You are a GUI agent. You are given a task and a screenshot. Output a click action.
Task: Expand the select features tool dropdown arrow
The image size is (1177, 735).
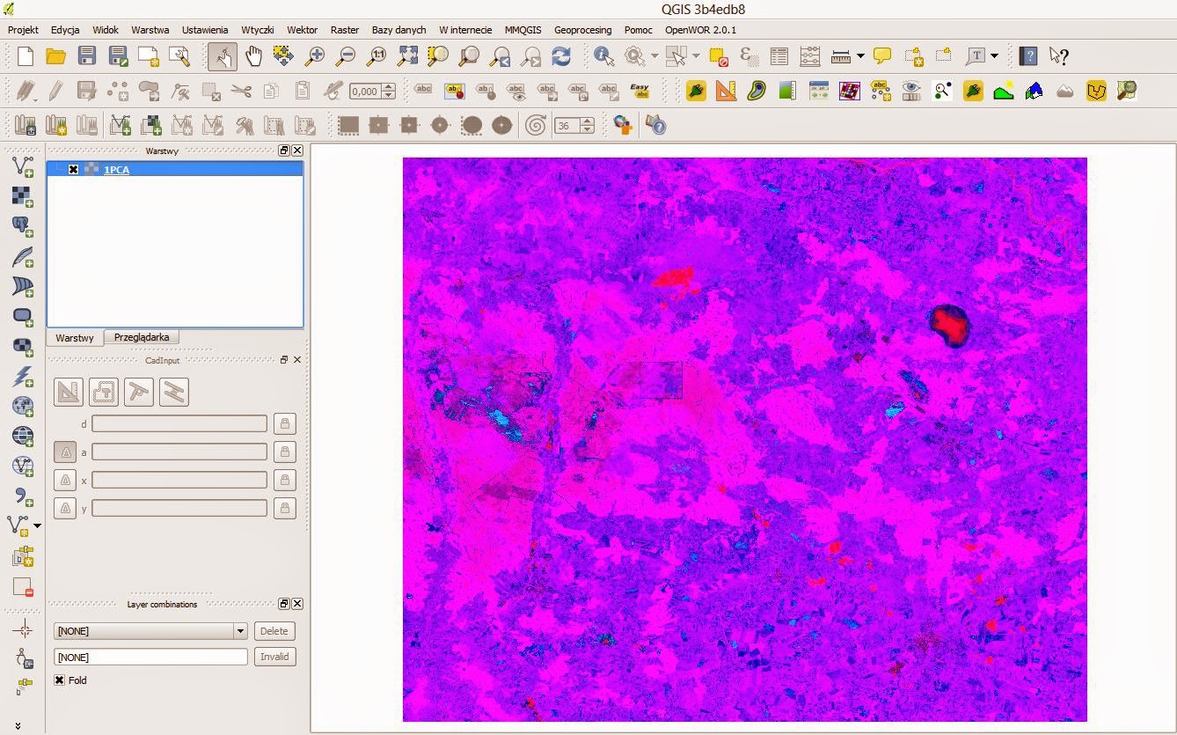696,57
